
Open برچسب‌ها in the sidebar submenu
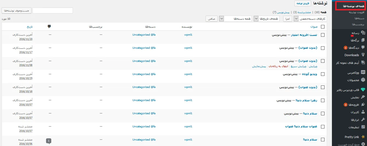[x=358, y=24]
